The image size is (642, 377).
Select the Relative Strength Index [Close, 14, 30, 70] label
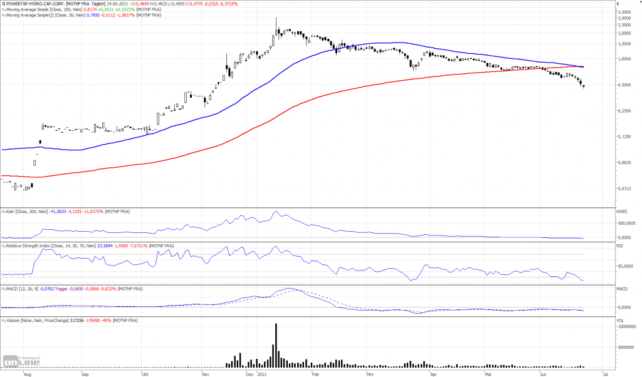pyautogui.click(x=51, y=246)
